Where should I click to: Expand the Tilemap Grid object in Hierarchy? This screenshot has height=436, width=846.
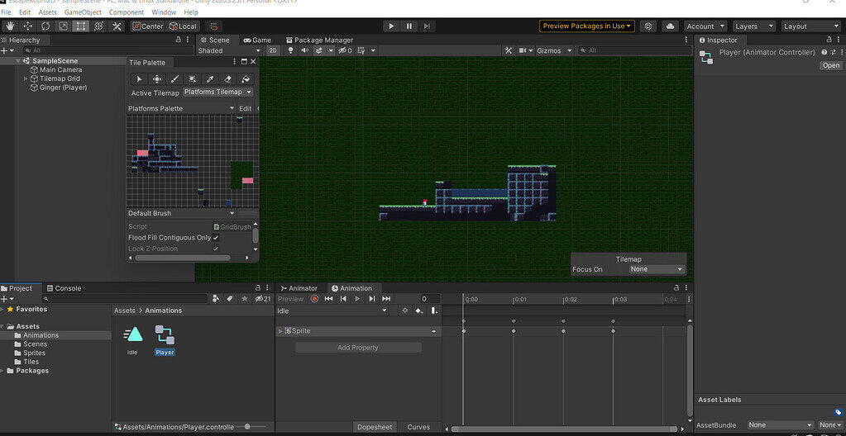26,78
